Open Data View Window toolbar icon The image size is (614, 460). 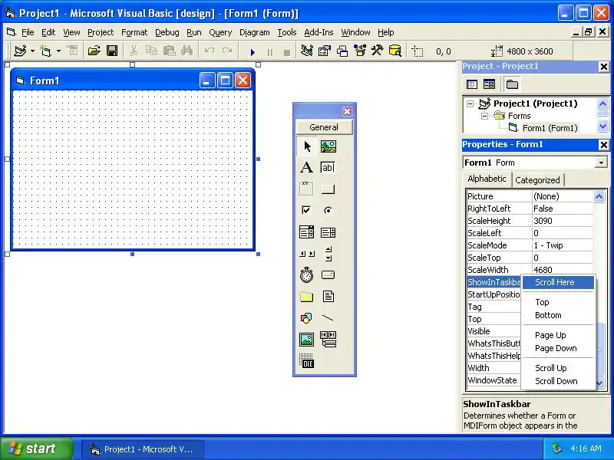(395, 51)
